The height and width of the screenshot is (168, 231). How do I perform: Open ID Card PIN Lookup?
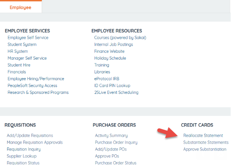point(112,86)
